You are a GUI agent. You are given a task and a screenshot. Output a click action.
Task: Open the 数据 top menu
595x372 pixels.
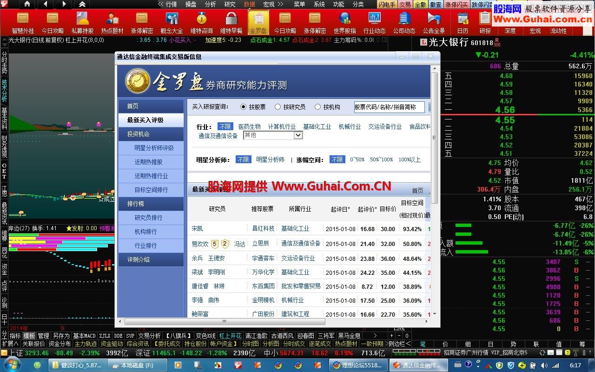(249, 4)
